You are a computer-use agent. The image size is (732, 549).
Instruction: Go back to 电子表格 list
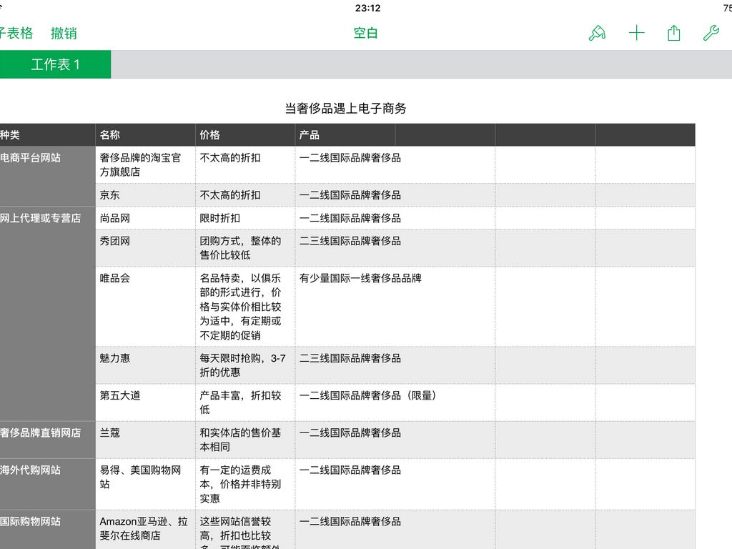[16, 34]
